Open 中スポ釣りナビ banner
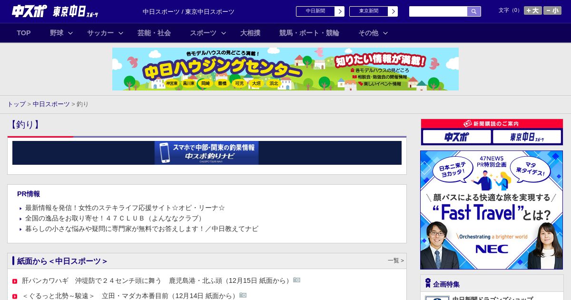This screenshot has width=571, height=300. [207, 153]
